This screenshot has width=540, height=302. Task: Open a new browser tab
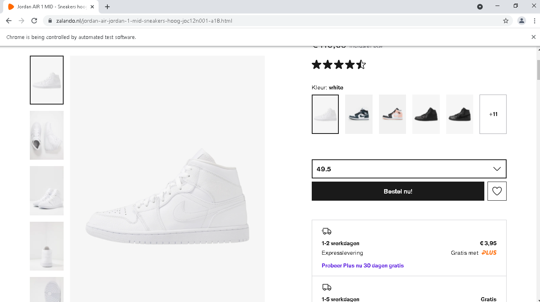coord(107,7)
